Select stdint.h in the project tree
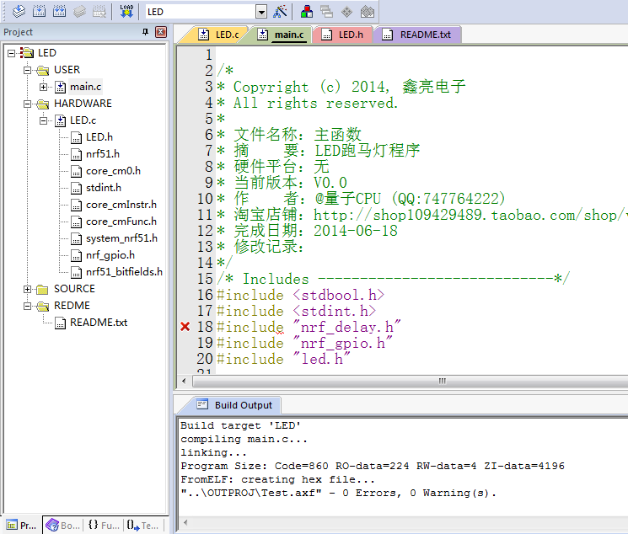 coord(104,187)
